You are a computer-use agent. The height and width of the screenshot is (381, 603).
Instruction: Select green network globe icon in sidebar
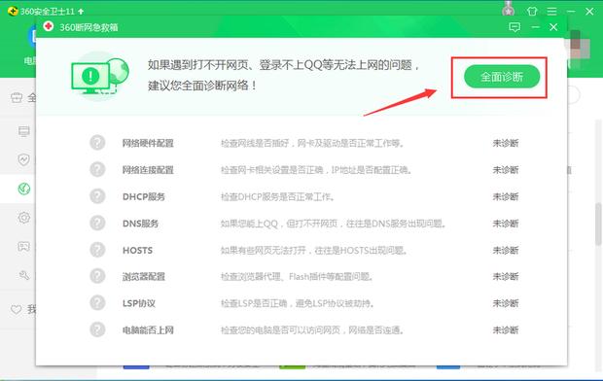click(24, 189)
